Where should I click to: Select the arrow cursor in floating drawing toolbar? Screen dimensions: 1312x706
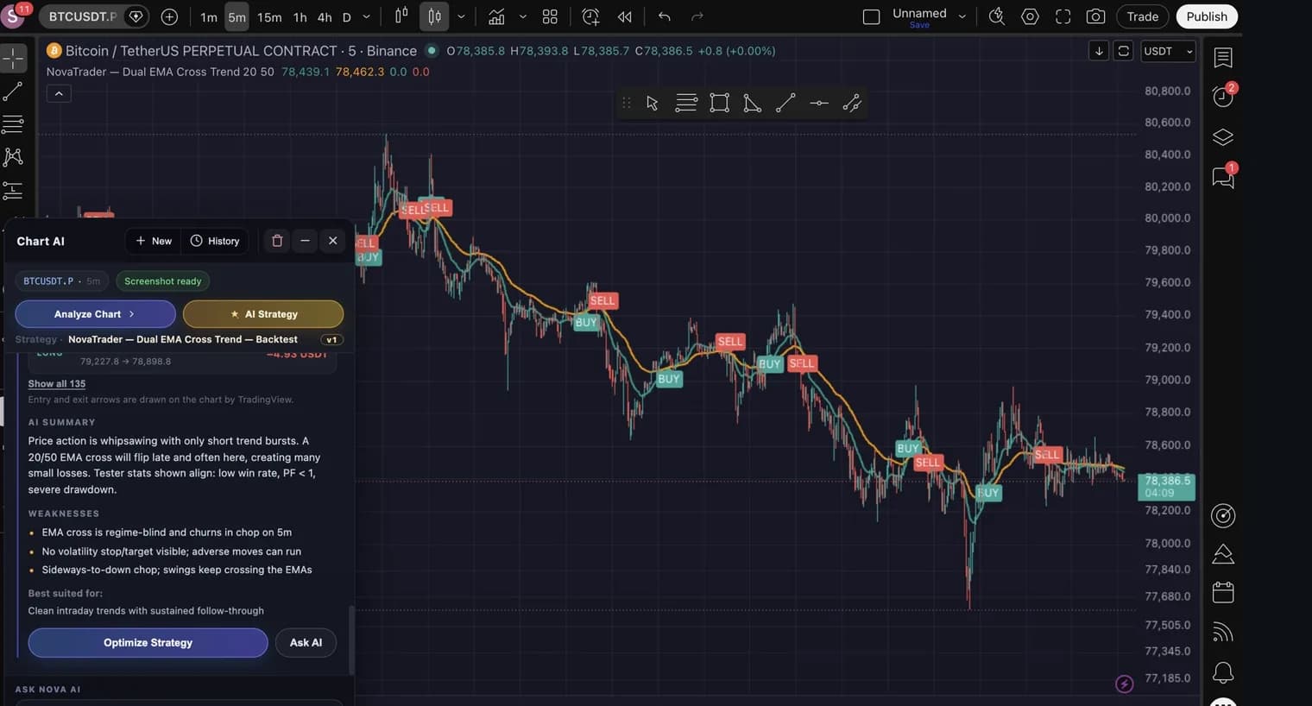click(653, 104)
